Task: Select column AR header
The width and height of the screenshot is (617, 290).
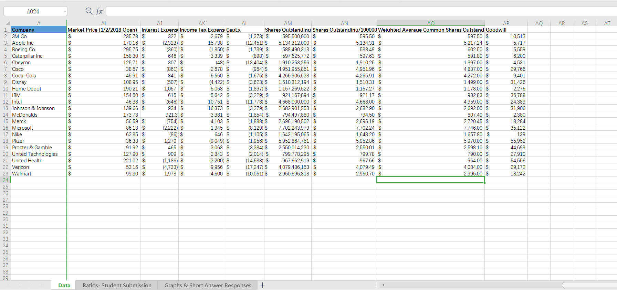Action: tap(562, 23)
